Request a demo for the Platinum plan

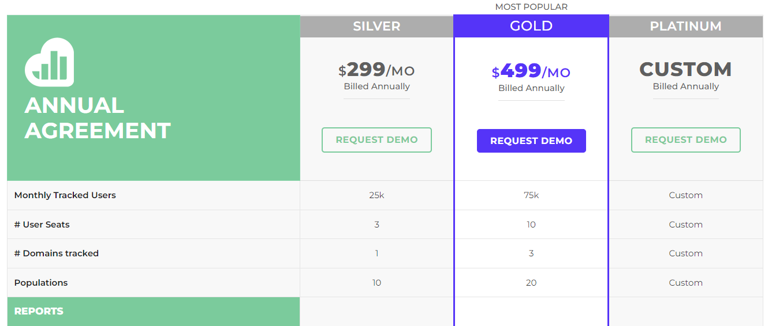(686, 140)
